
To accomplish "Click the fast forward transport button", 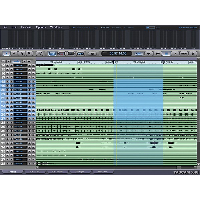I will point(158,54).
